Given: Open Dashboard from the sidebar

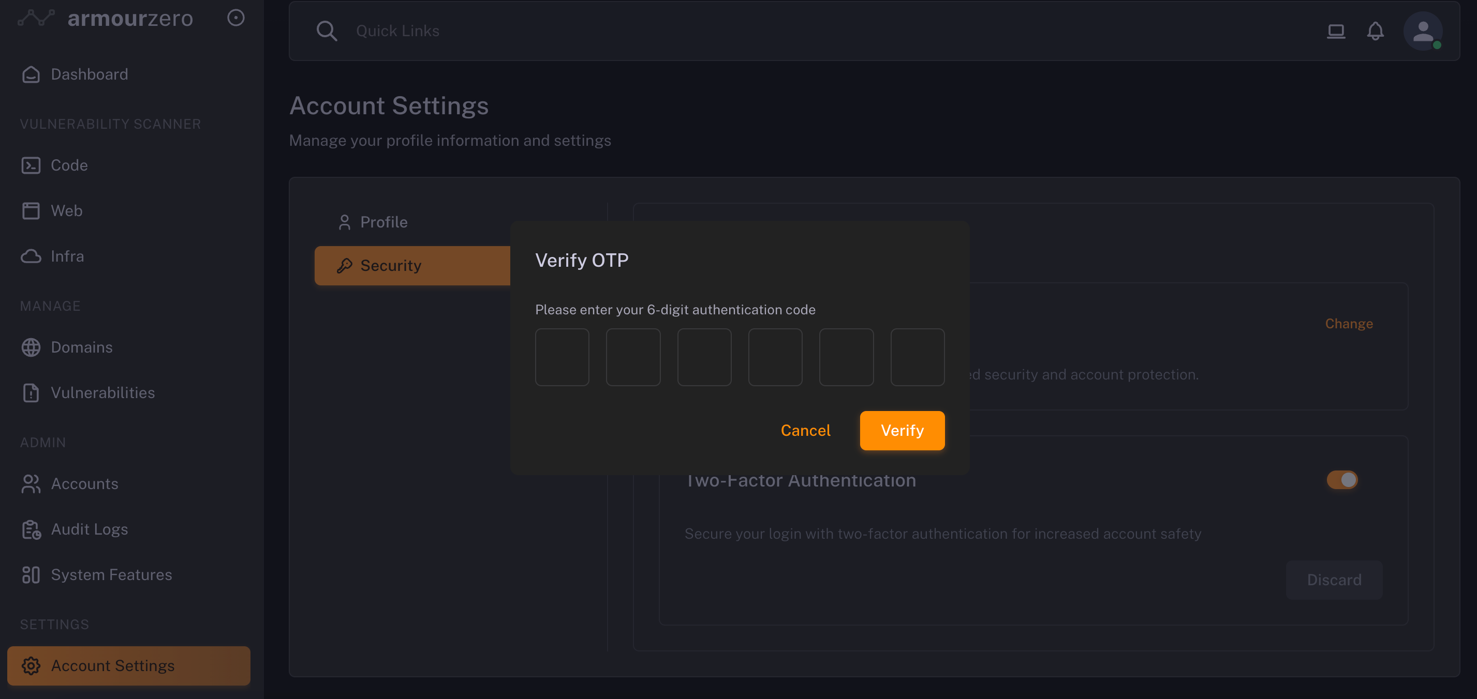Looking at the screenshot, I should pyautogui.click(x=89, y=74).
